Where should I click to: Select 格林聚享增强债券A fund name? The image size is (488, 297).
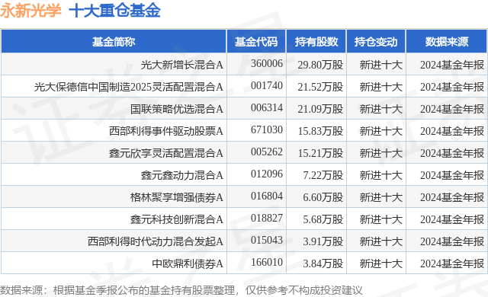pos(176,197)
